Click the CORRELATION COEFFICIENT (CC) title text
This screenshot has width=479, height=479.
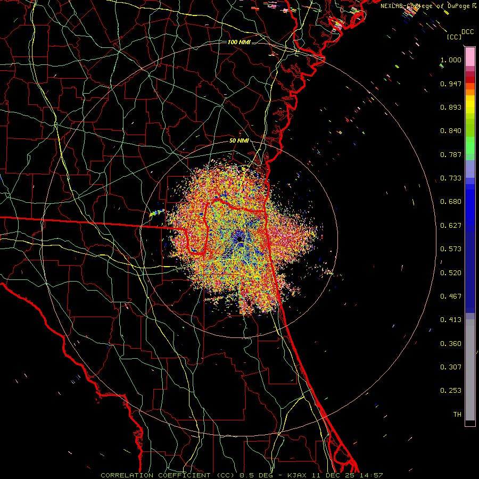tap(168, 475)
